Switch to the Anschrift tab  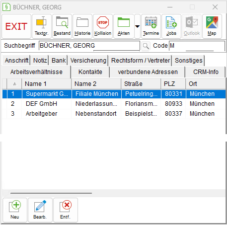pyautogui.click(x=16, y=61)
